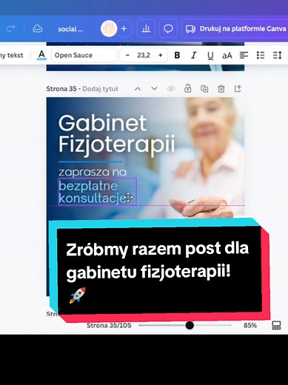Click the zoom slider handle
Screen dimensions: 288x385
190,325
